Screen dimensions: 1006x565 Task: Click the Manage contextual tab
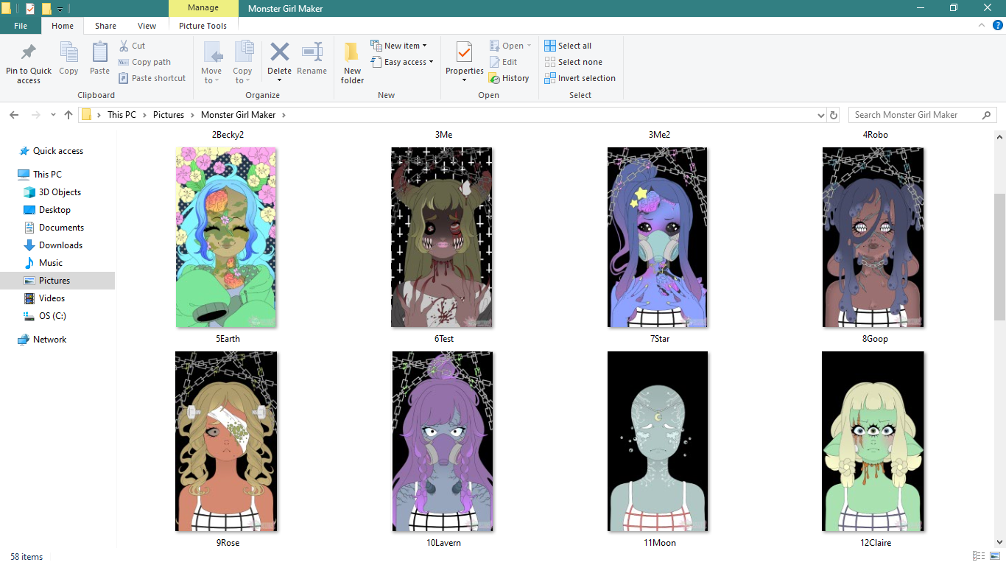pyautogui.click(x=203, y=8)
